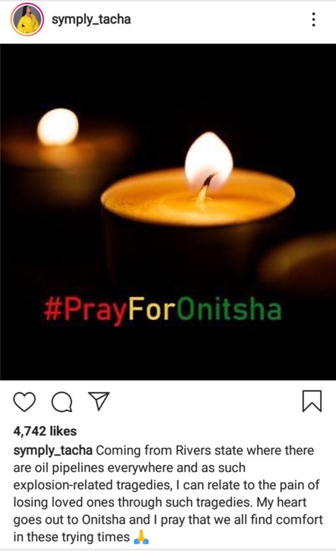The height and width of the screenshot is (551, 336).
Task: Click the blurred background candle flame
Action: (58, 127)
